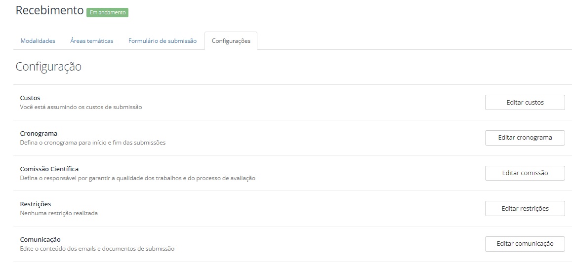Select the Restrições row title

click(x=36, y=204)
